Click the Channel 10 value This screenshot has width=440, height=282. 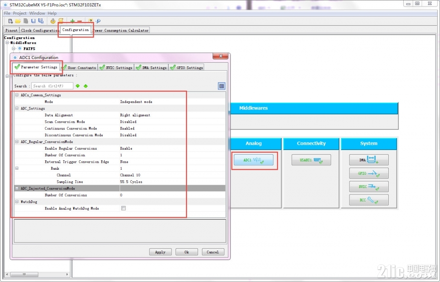coord(130,175)
